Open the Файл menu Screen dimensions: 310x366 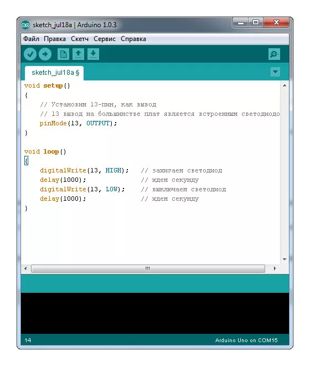(x=31, y=39)
